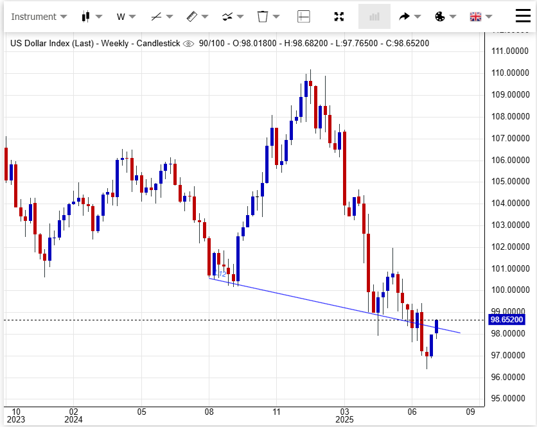Toggle the crosshair layout icon
The image size is (537, 427).
tap(304, 17)
